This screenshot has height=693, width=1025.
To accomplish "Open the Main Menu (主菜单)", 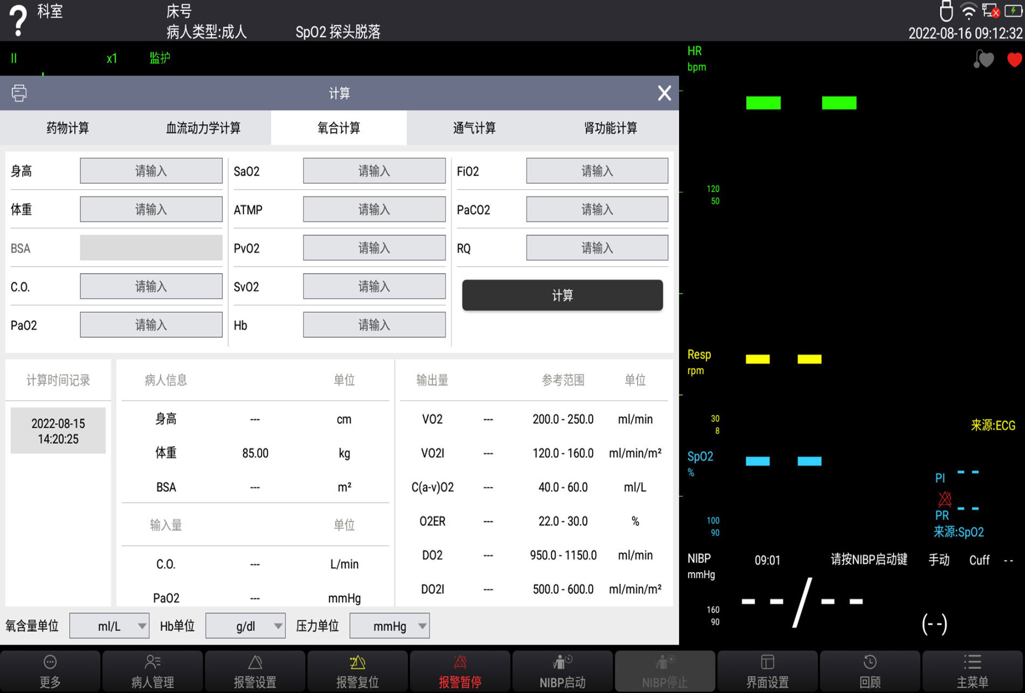I will pos(972,671).
